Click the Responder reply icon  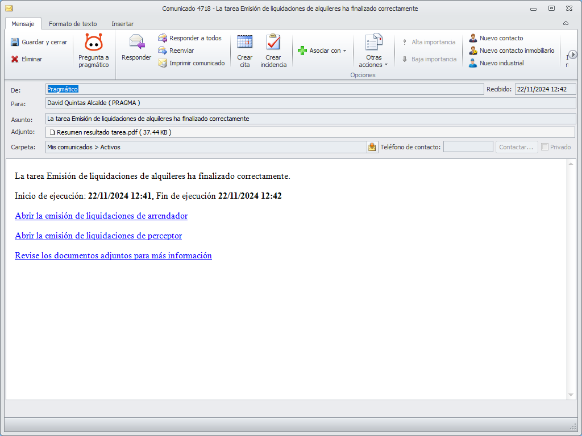(x=136, y=41)
